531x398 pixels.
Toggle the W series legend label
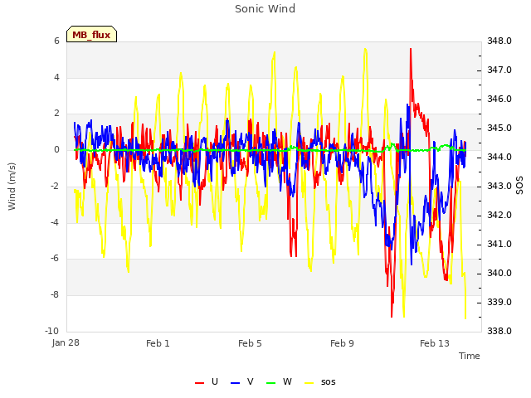[287, 381]
